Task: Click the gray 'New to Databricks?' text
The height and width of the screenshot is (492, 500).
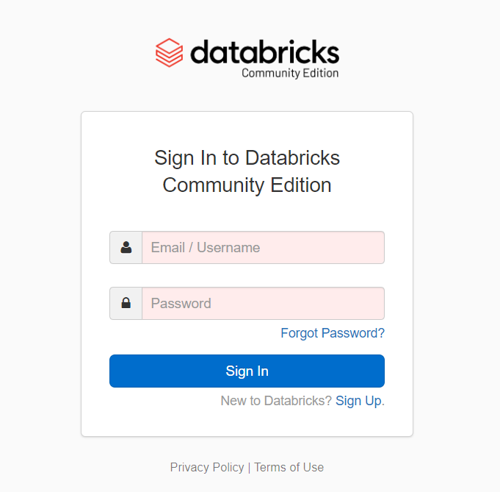Action: 276,401
